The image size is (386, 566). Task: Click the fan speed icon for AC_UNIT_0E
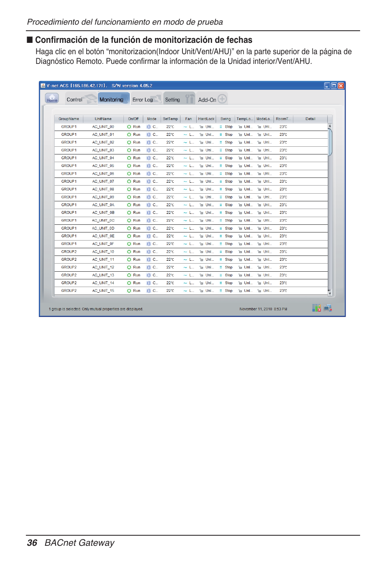click(x=185, y=236)
